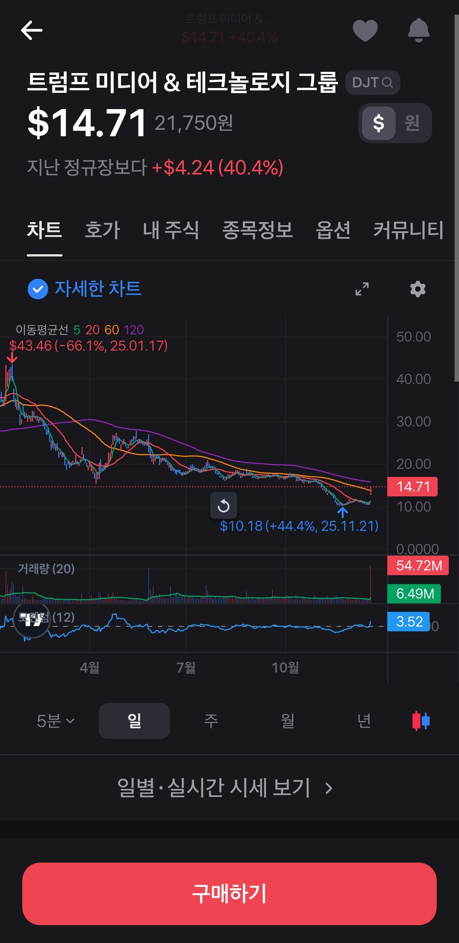
Task: Open the 커뮤니티 tab
Action: tap(409, 231)
